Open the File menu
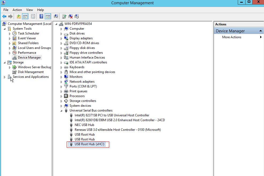Viewport: 264px width, 176px height. coord(6,10)
